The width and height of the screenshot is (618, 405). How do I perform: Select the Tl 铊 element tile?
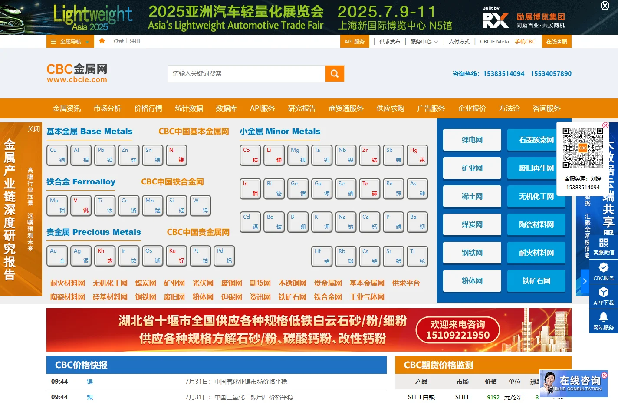(417, 256)
